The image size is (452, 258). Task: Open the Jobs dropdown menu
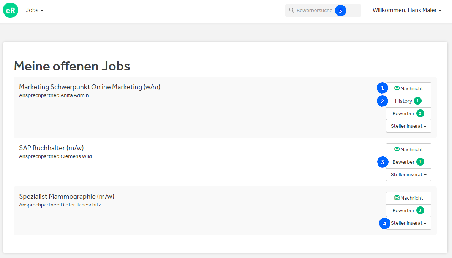pos(34,10)
